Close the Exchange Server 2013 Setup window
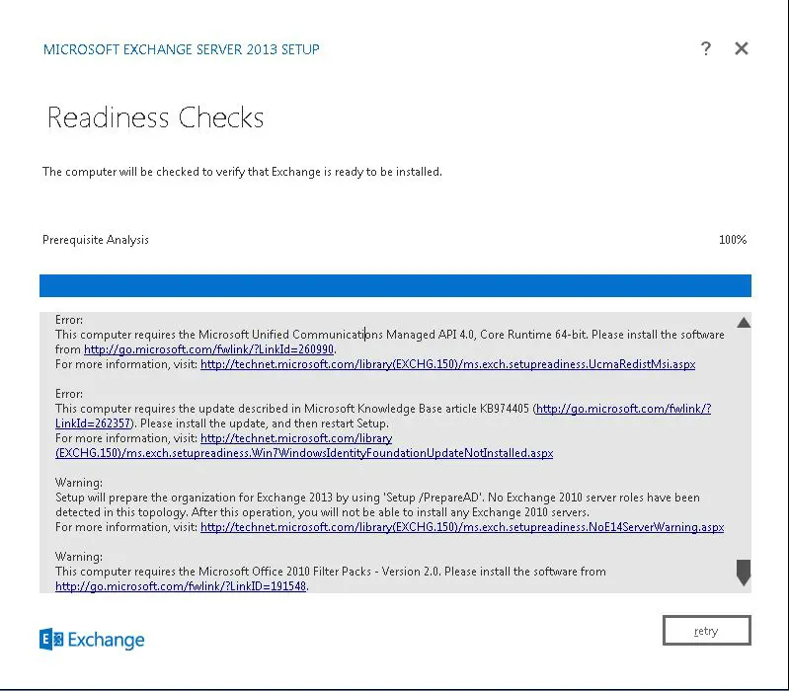Image resolution: width=789 pixels, height=691 pixels. coord(742,48)
